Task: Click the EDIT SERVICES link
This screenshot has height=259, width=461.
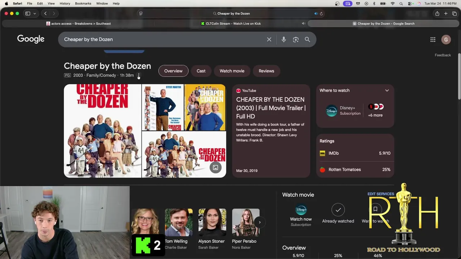Action: click(x=381, y=194)
